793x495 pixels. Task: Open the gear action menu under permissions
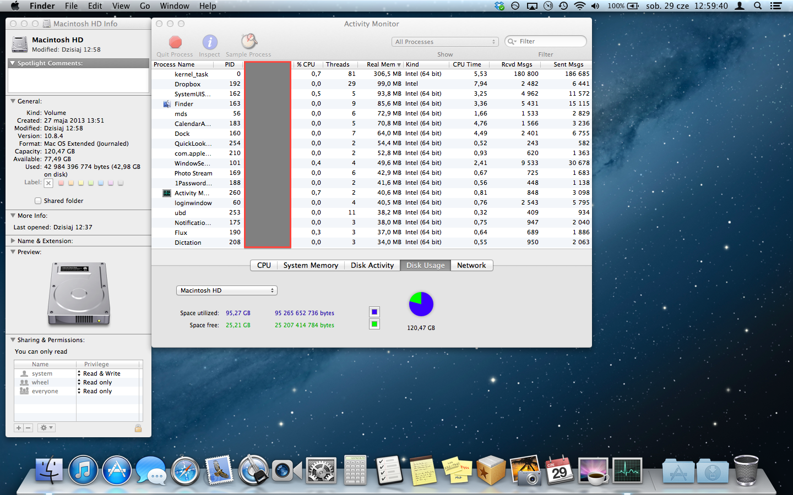coord(46,427)
